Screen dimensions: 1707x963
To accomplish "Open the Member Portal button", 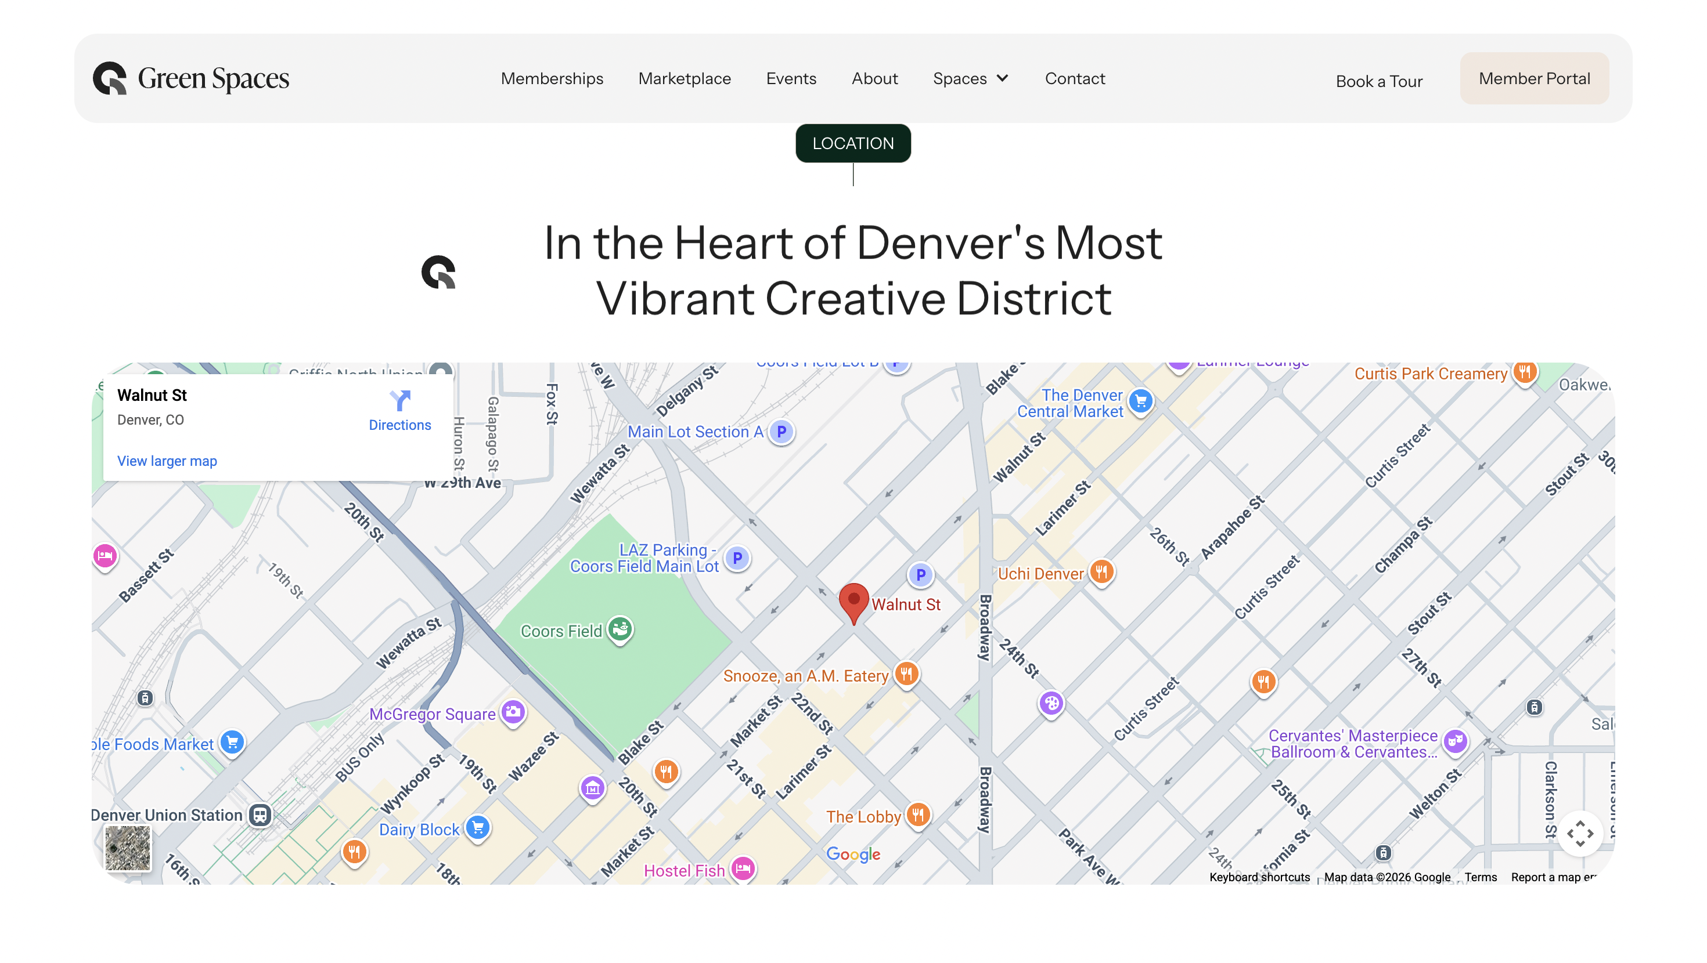I will tap(1534, 78).
